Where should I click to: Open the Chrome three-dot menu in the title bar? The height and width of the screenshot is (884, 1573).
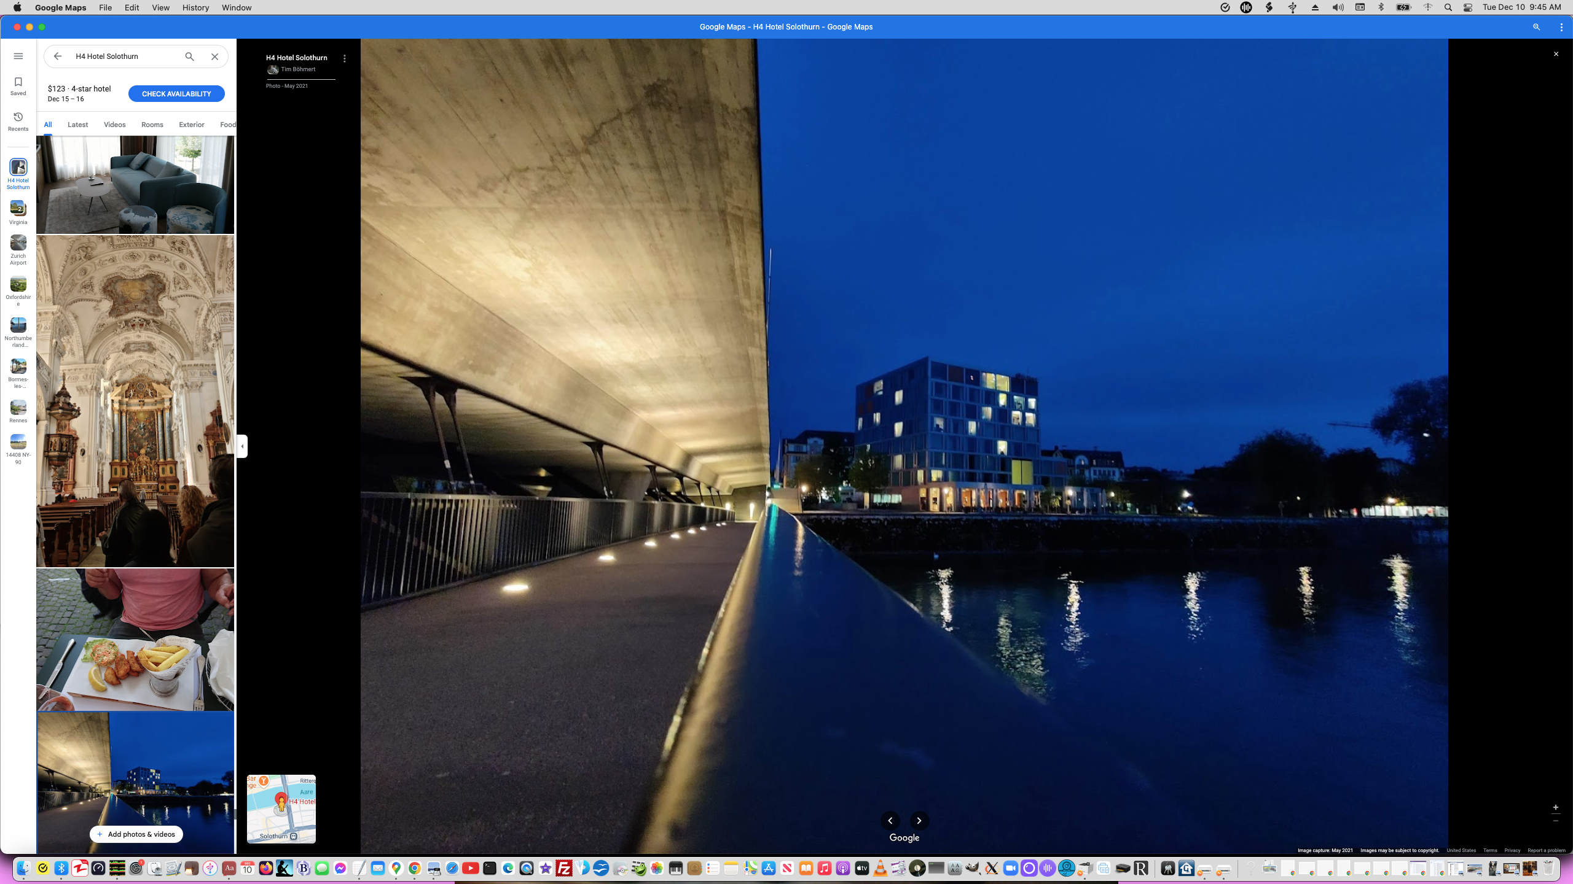pyautogui.click(x=1561, y=27)
